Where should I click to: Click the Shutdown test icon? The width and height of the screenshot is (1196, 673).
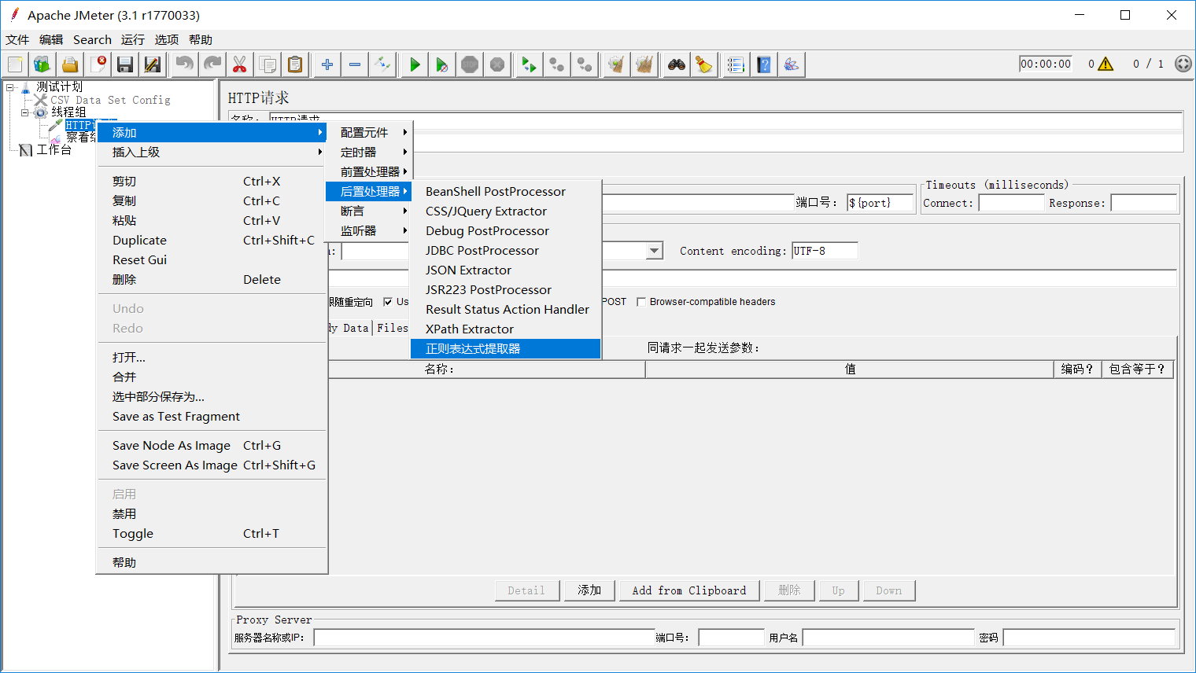497,64
